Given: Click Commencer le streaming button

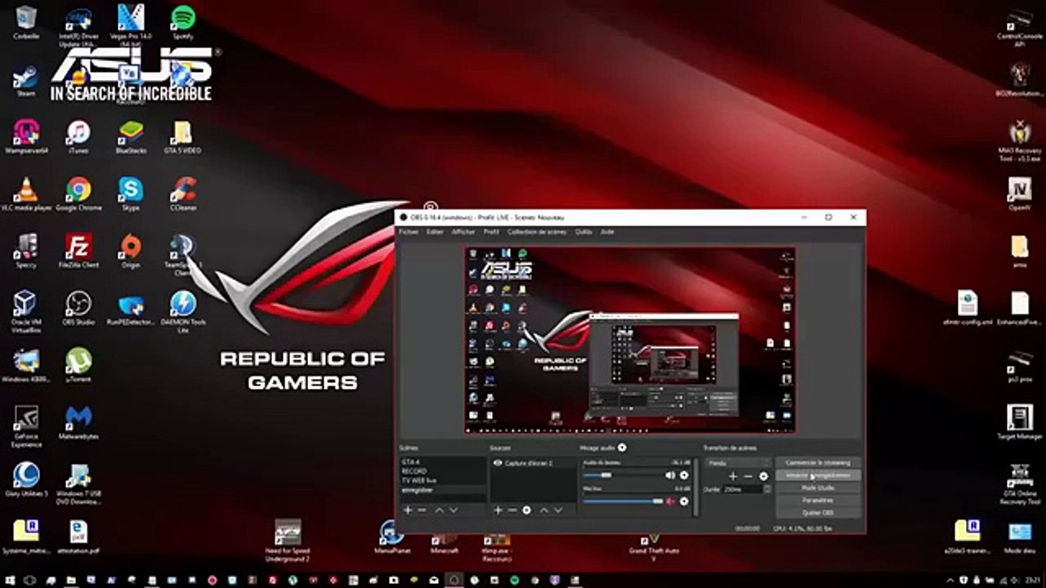Looking at the screenshot, I should 818,463.
